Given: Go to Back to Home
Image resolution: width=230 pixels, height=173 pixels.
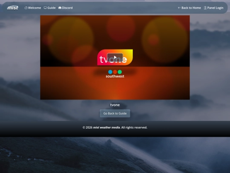Looking at the screenshot, I should pyautogui.click(x=189, y=8).
